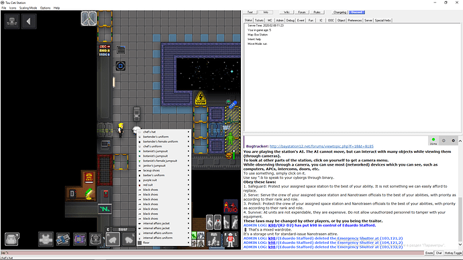Image resolution: width=463 pixels, height=260 pixels.
Task: Toggle the green help intent icon
Action: coord(194,235)
